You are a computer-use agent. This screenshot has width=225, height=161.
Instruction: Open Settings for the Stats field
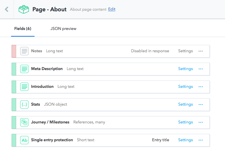coord(185,104)
